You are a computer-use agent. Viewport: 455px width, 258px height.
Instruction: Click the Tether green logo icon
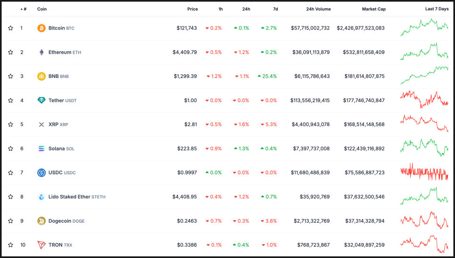[41, 101]
